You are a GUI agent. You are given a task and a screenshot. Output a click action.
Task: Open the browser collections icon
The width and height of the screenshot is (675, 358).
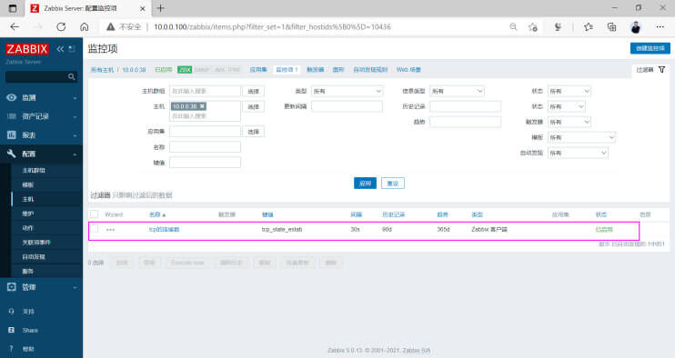point(611,26)
